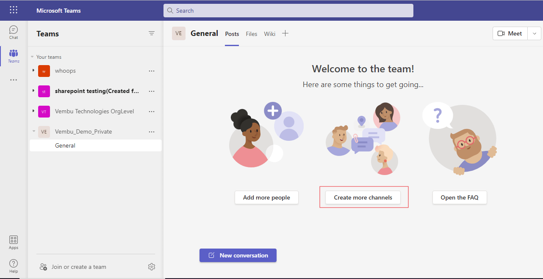This screenshot has width=543, height=279.
Task: Switch to the Posts tab
Action: point(232,34)
